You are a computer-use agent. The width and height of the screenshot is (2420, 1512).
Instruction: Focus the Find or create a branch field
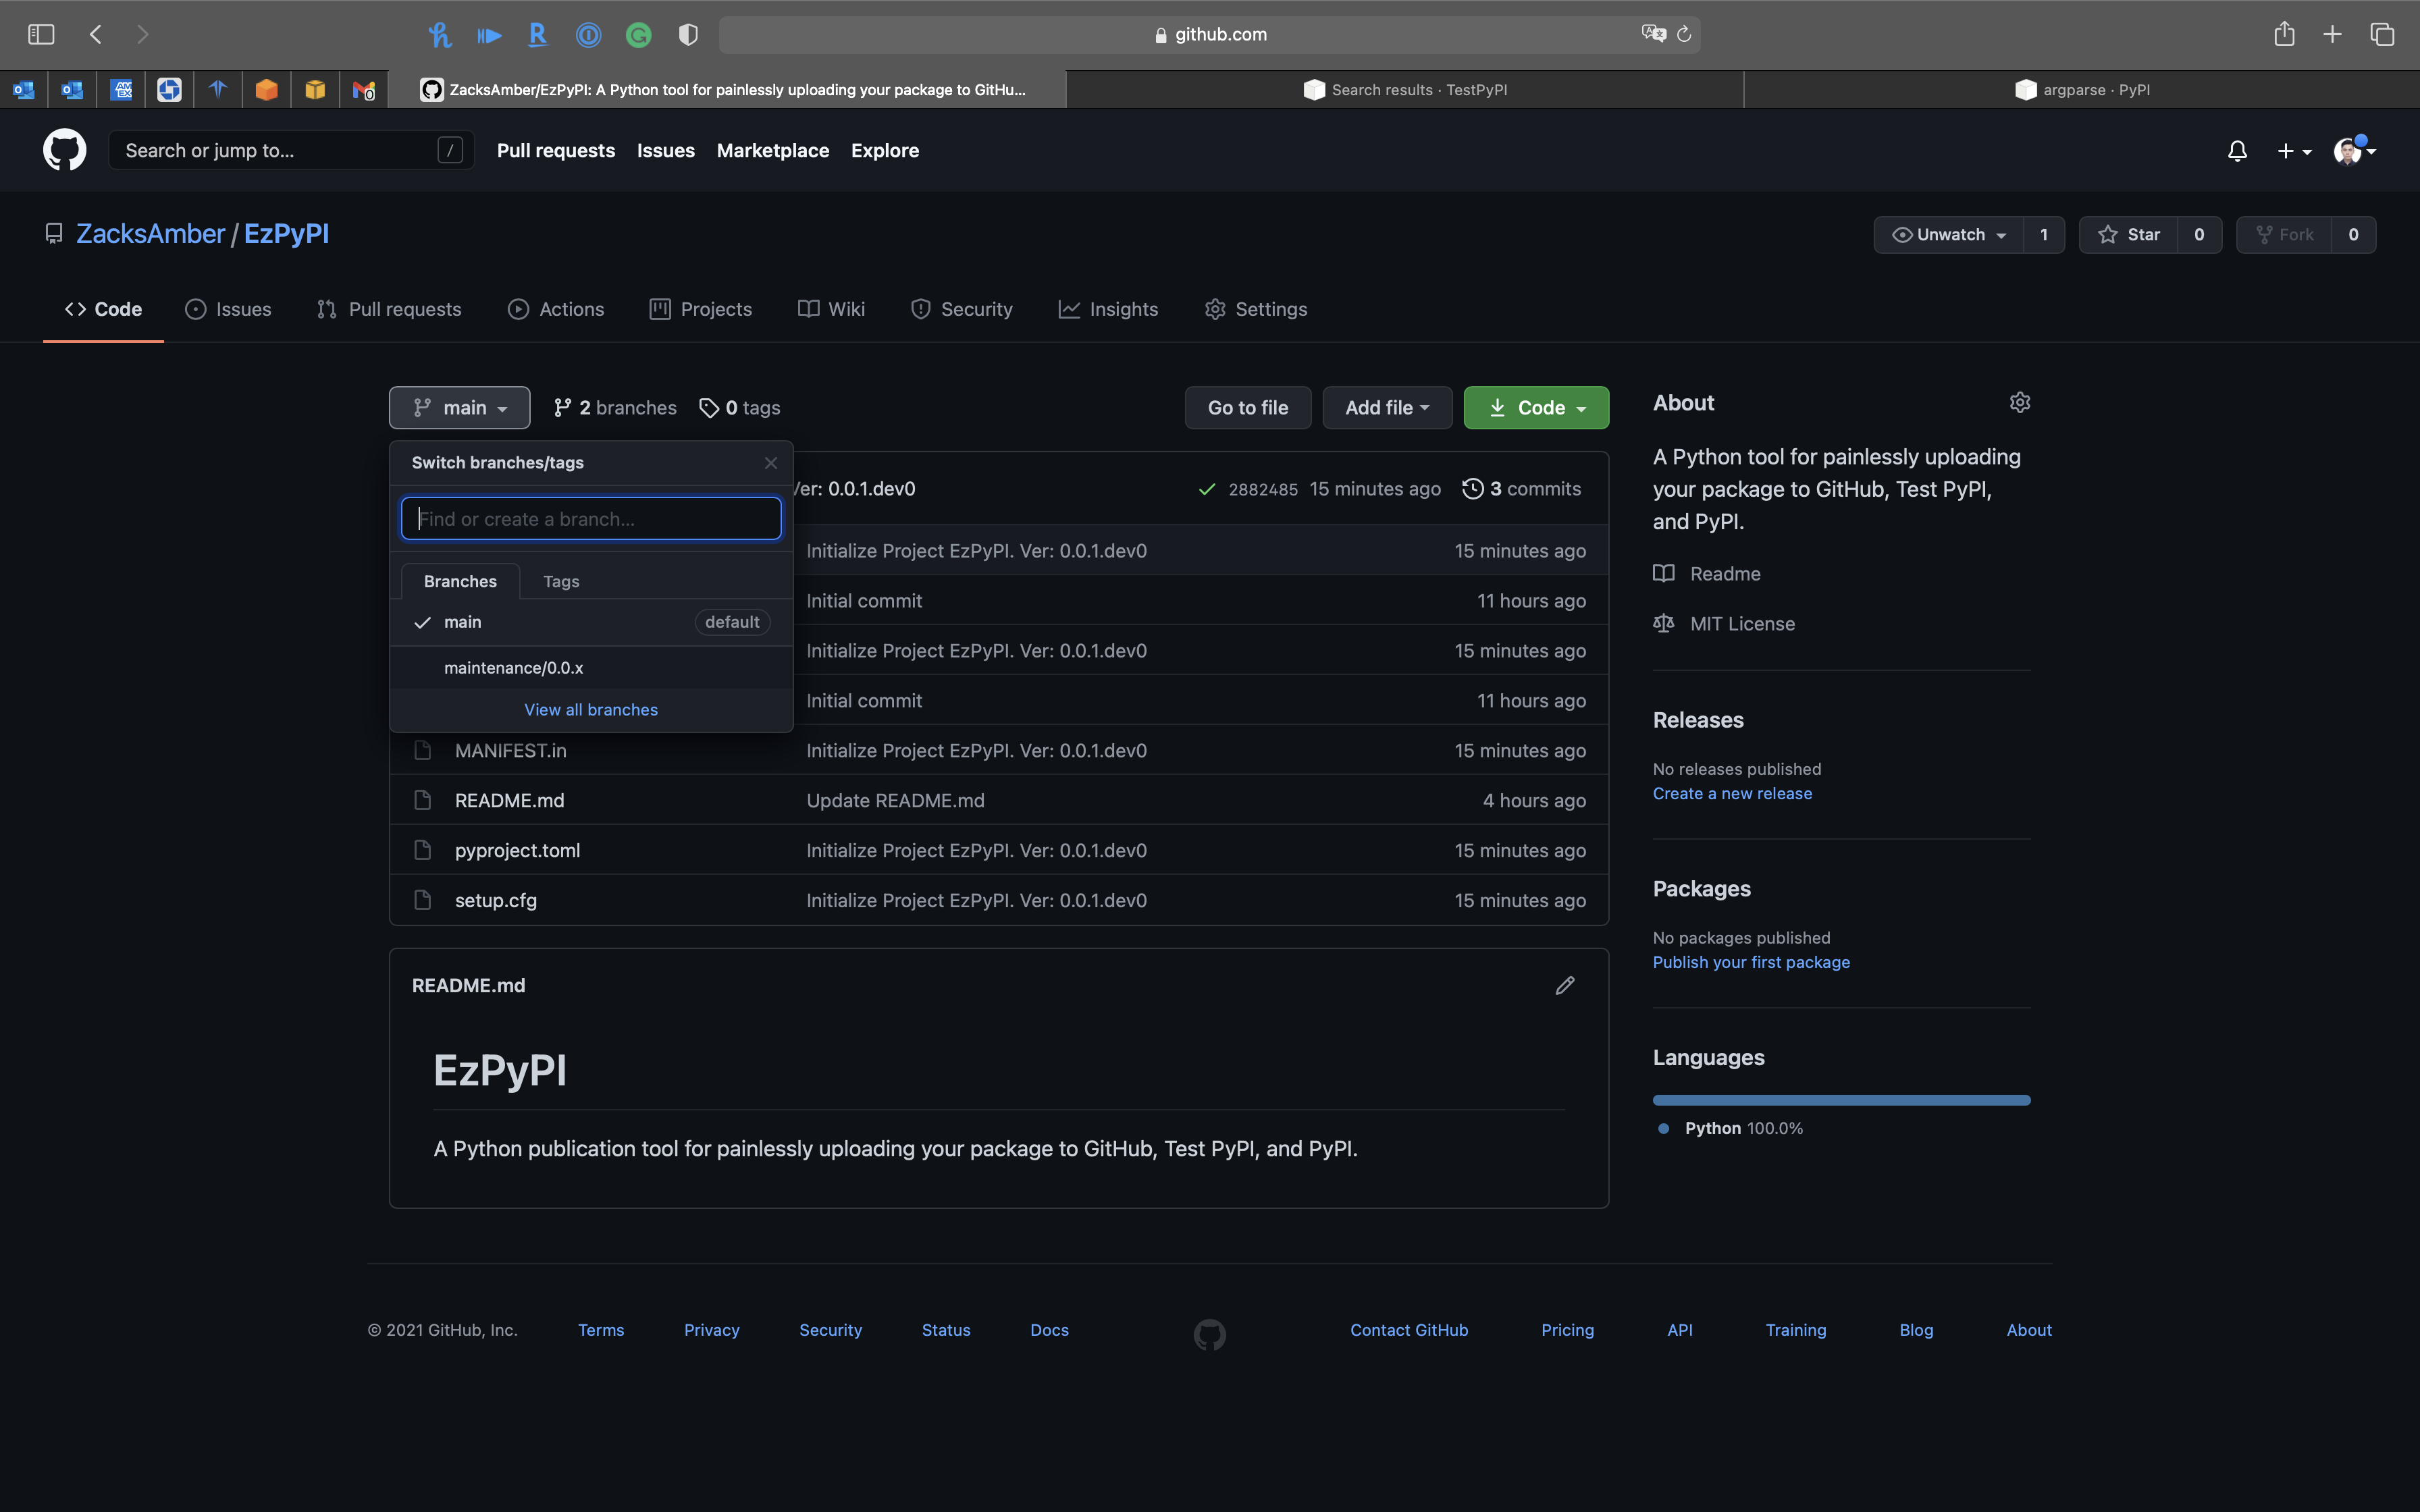click(x=591, y=519)
